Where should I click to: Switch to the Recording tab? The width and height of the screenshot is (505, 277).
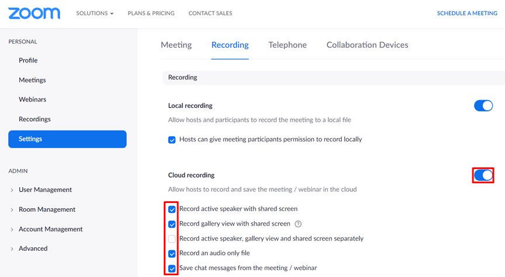pyautogui.click(x=230, y=45)
